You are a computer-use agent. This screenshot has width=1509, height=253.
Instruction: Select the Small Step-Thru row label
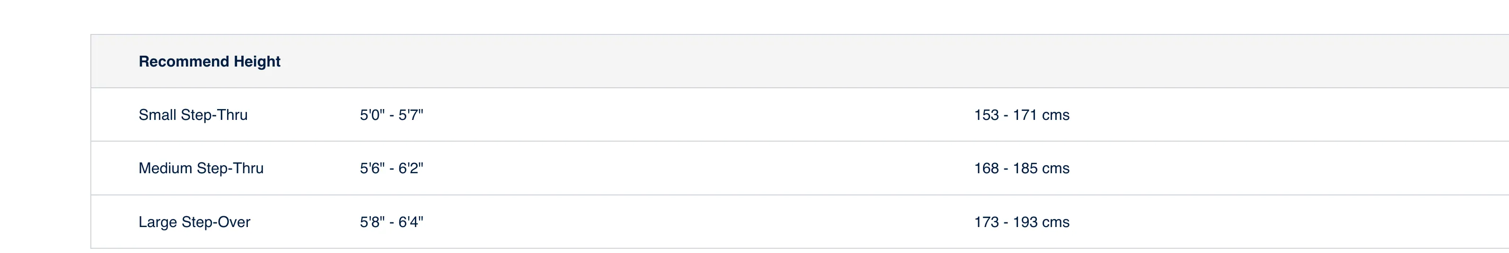point(193,115)
